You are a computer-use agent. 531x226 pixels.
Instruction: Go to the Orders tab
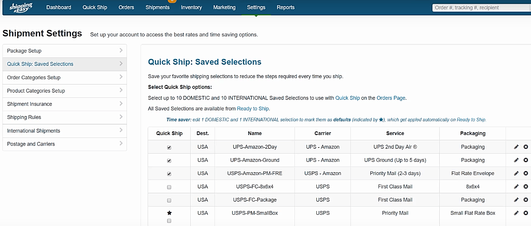pos(126,7)
